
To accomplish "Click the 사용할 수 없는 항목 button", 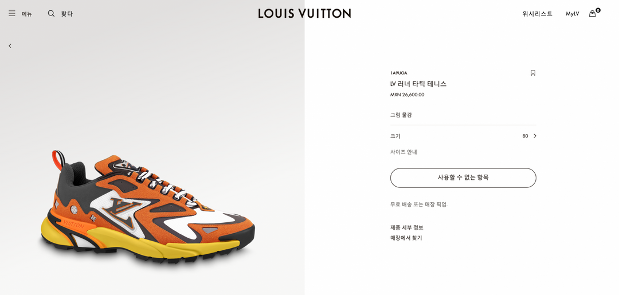I will tap(463, 178).
